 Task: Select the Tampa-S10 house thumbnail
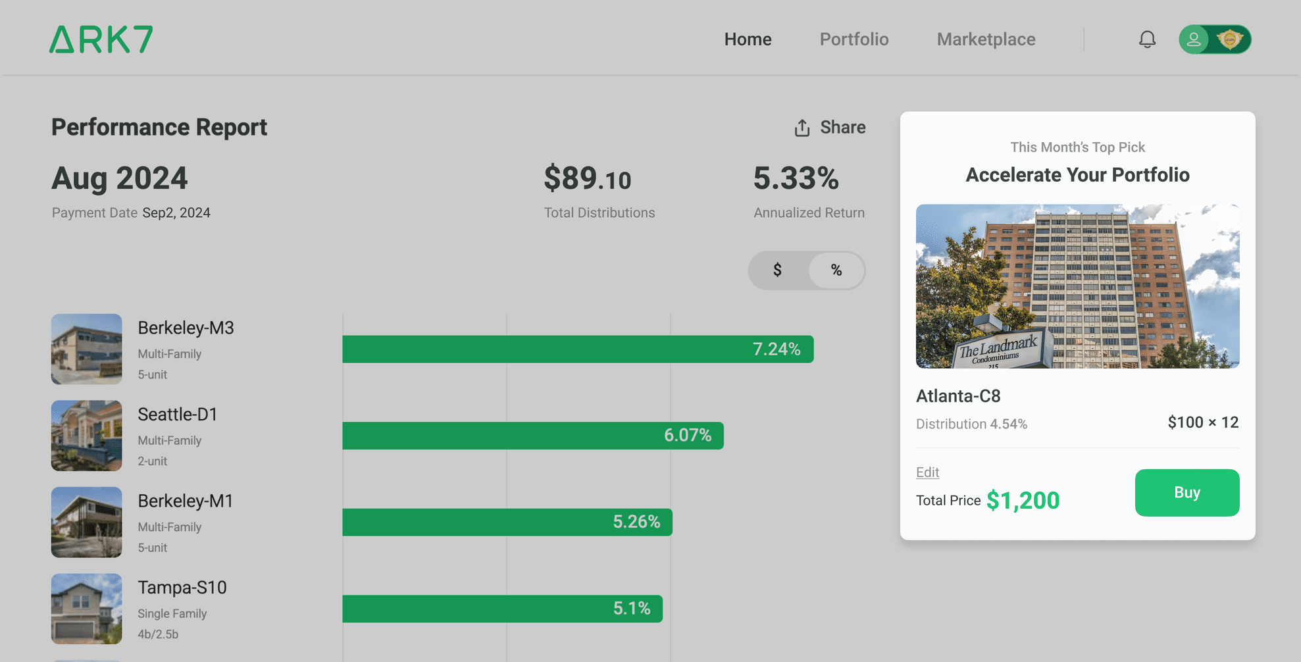tap(87, 609)
